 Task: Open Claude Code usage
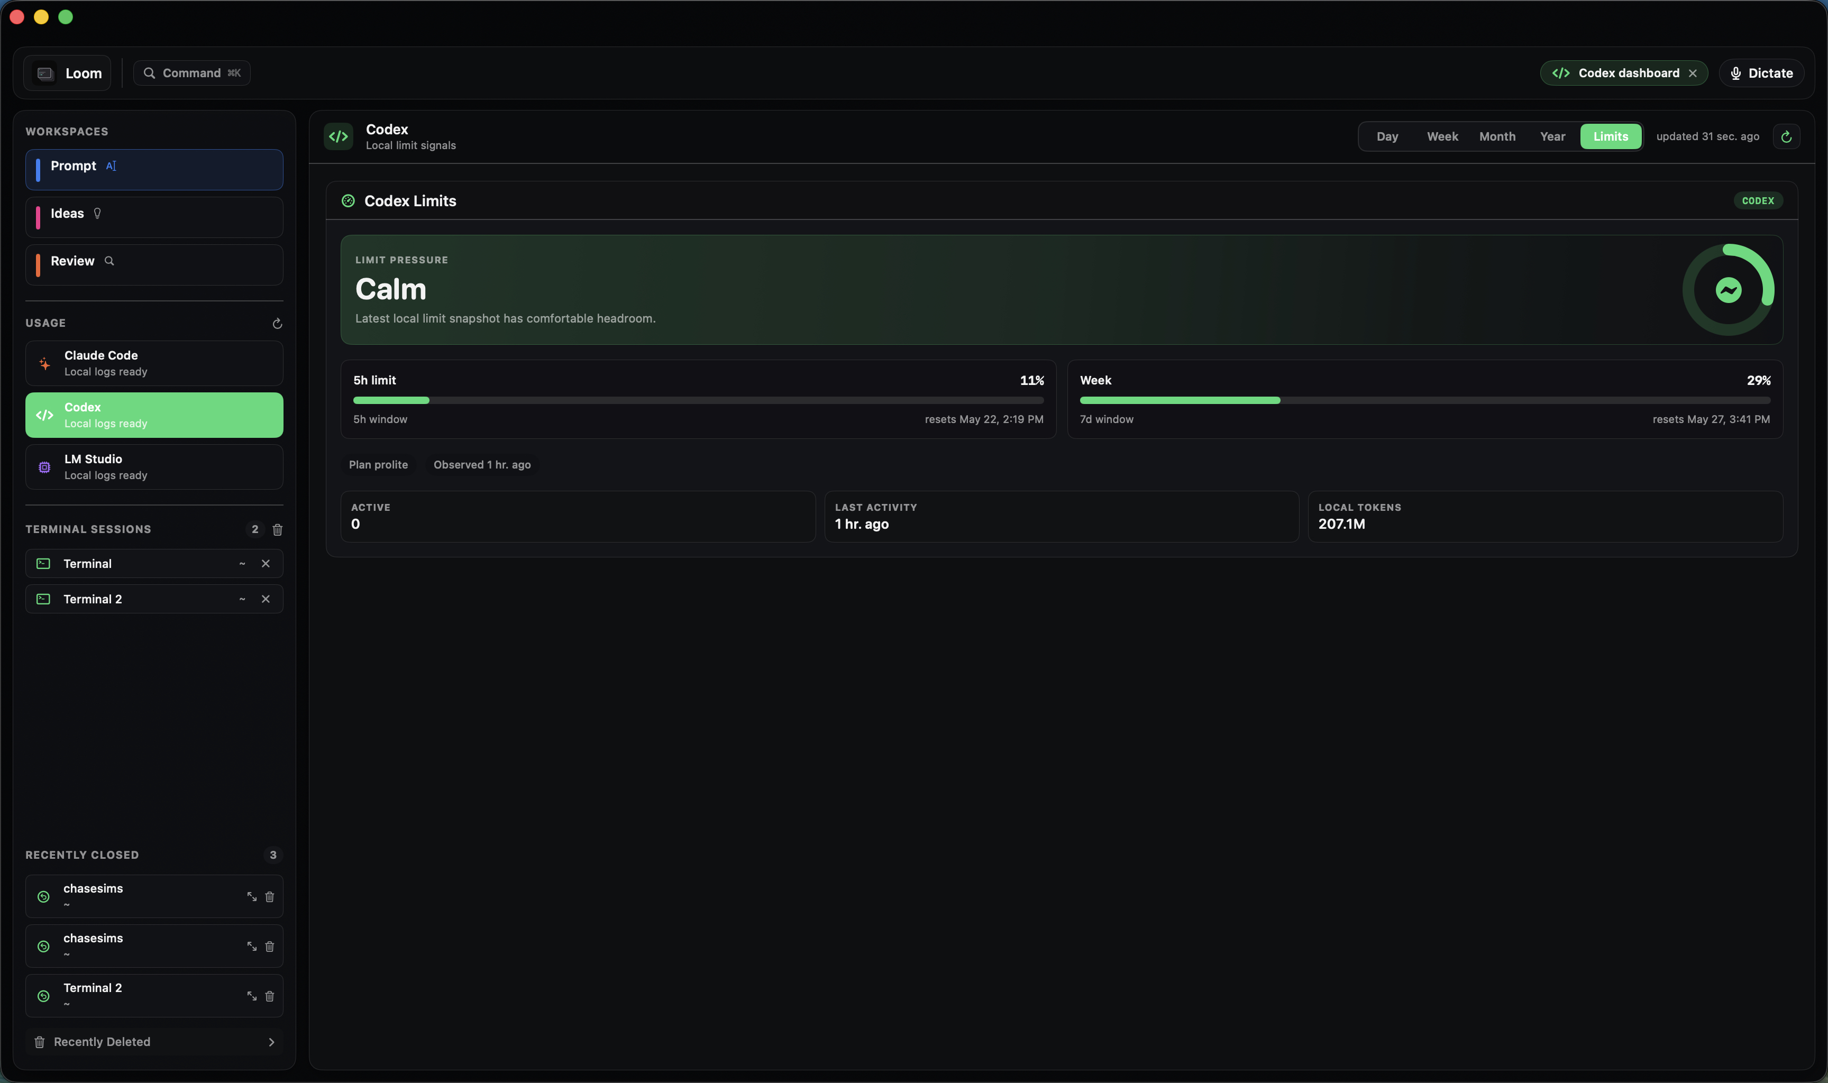(x=154, y=363)
